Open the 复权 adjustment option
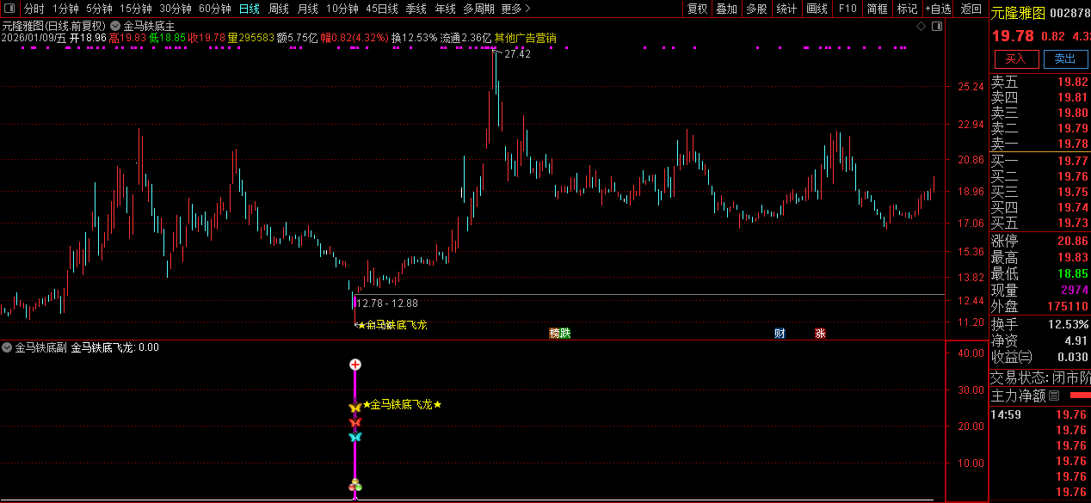Viewport: 1091px width, 503px height. [697, 9]
